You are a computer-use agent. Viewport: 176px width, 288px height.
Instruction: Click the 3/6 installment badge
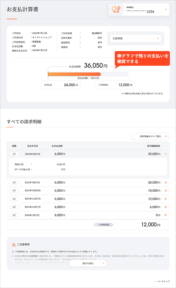click(x=14, y=190)
